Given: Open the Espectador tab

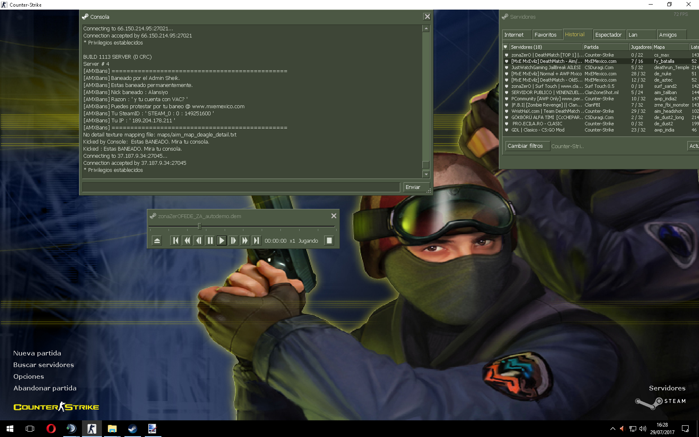Looking at the screenshot, I should point(609,35).
